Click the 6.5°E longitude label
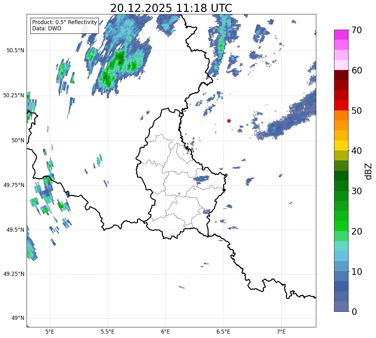This screenshot has width=376, height=338. [223, 332]
